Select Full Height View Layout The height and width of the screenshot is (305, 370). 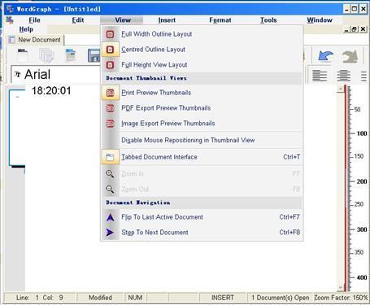point(202,65)
